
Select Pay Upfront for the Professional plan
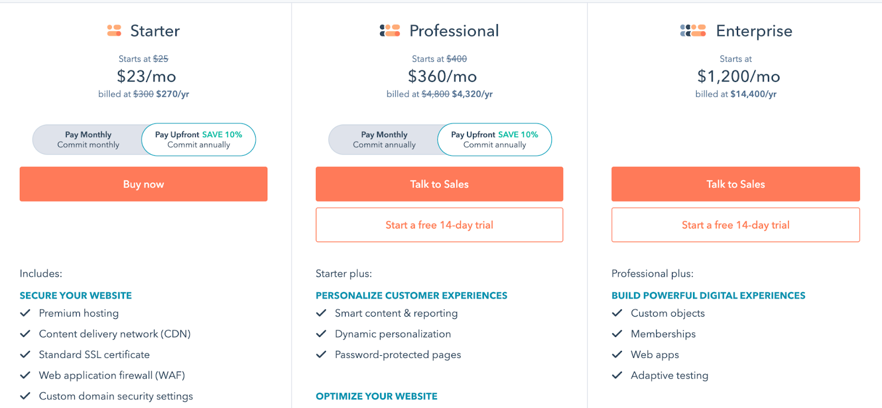pos(494,139)
